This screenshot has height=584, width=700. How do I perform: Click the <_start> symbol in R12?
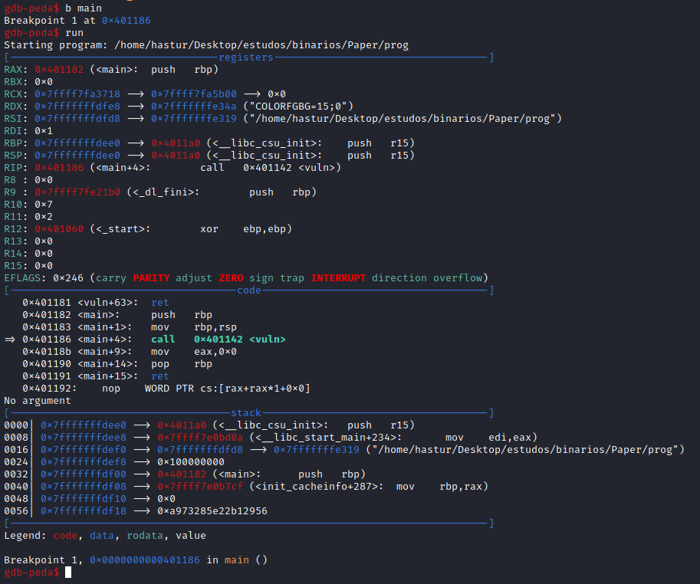120,229
